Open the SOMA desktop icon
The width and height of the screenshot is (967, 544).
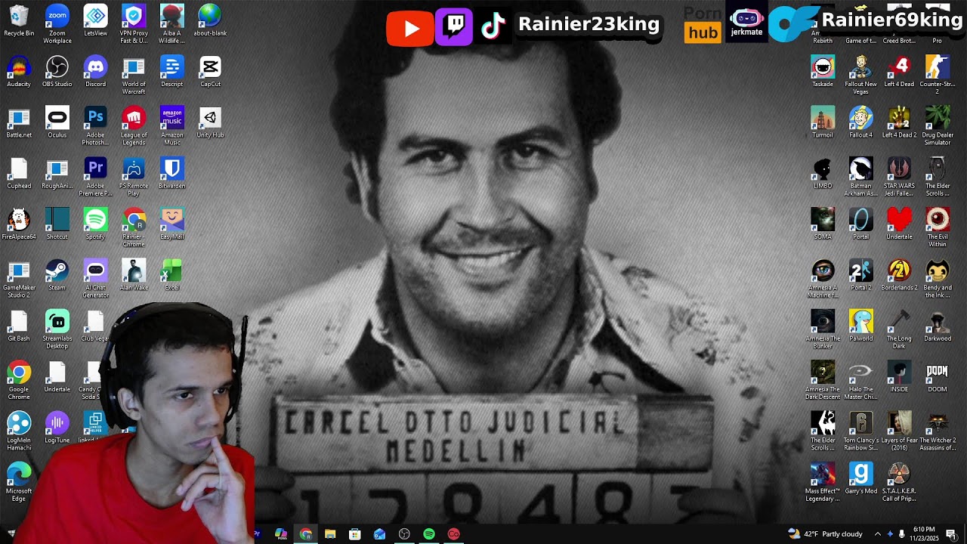[x=823, y=224]
